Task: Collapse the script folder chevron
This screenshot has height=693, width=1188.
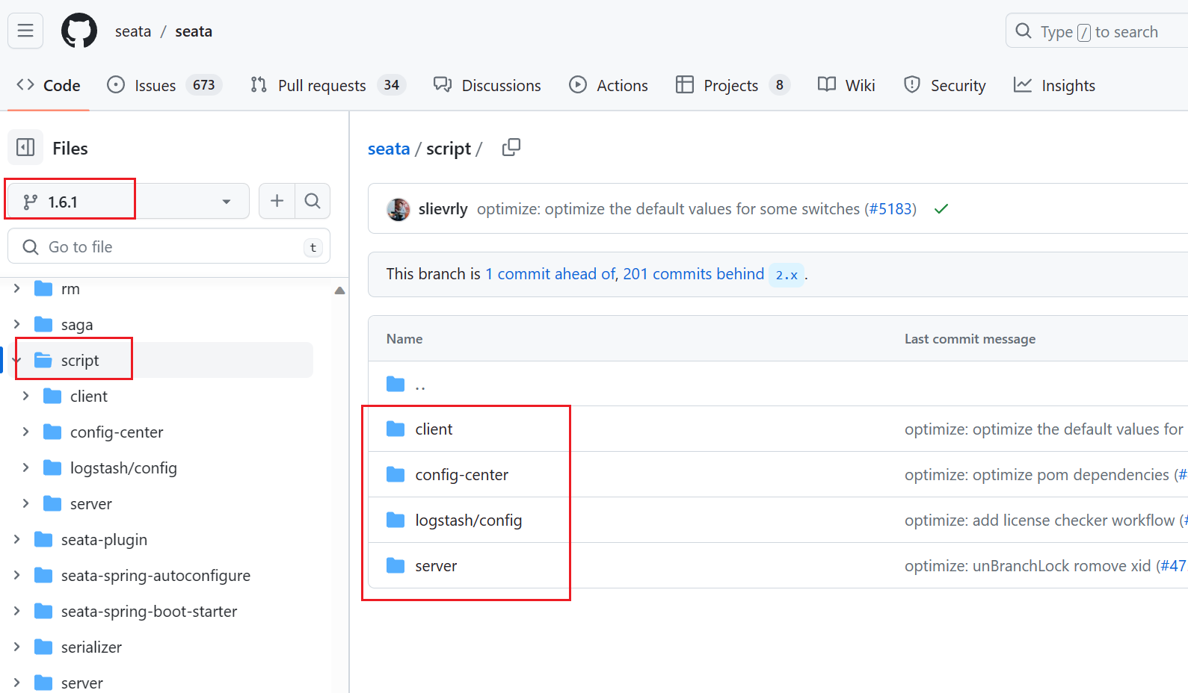Action: pyautogui.click(x=16, y=360)
